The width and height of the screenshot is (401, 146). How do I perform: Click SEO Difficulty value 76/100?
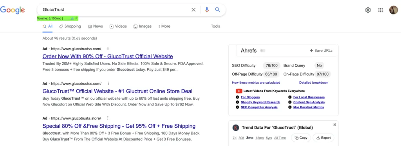[x=272, y=66]
